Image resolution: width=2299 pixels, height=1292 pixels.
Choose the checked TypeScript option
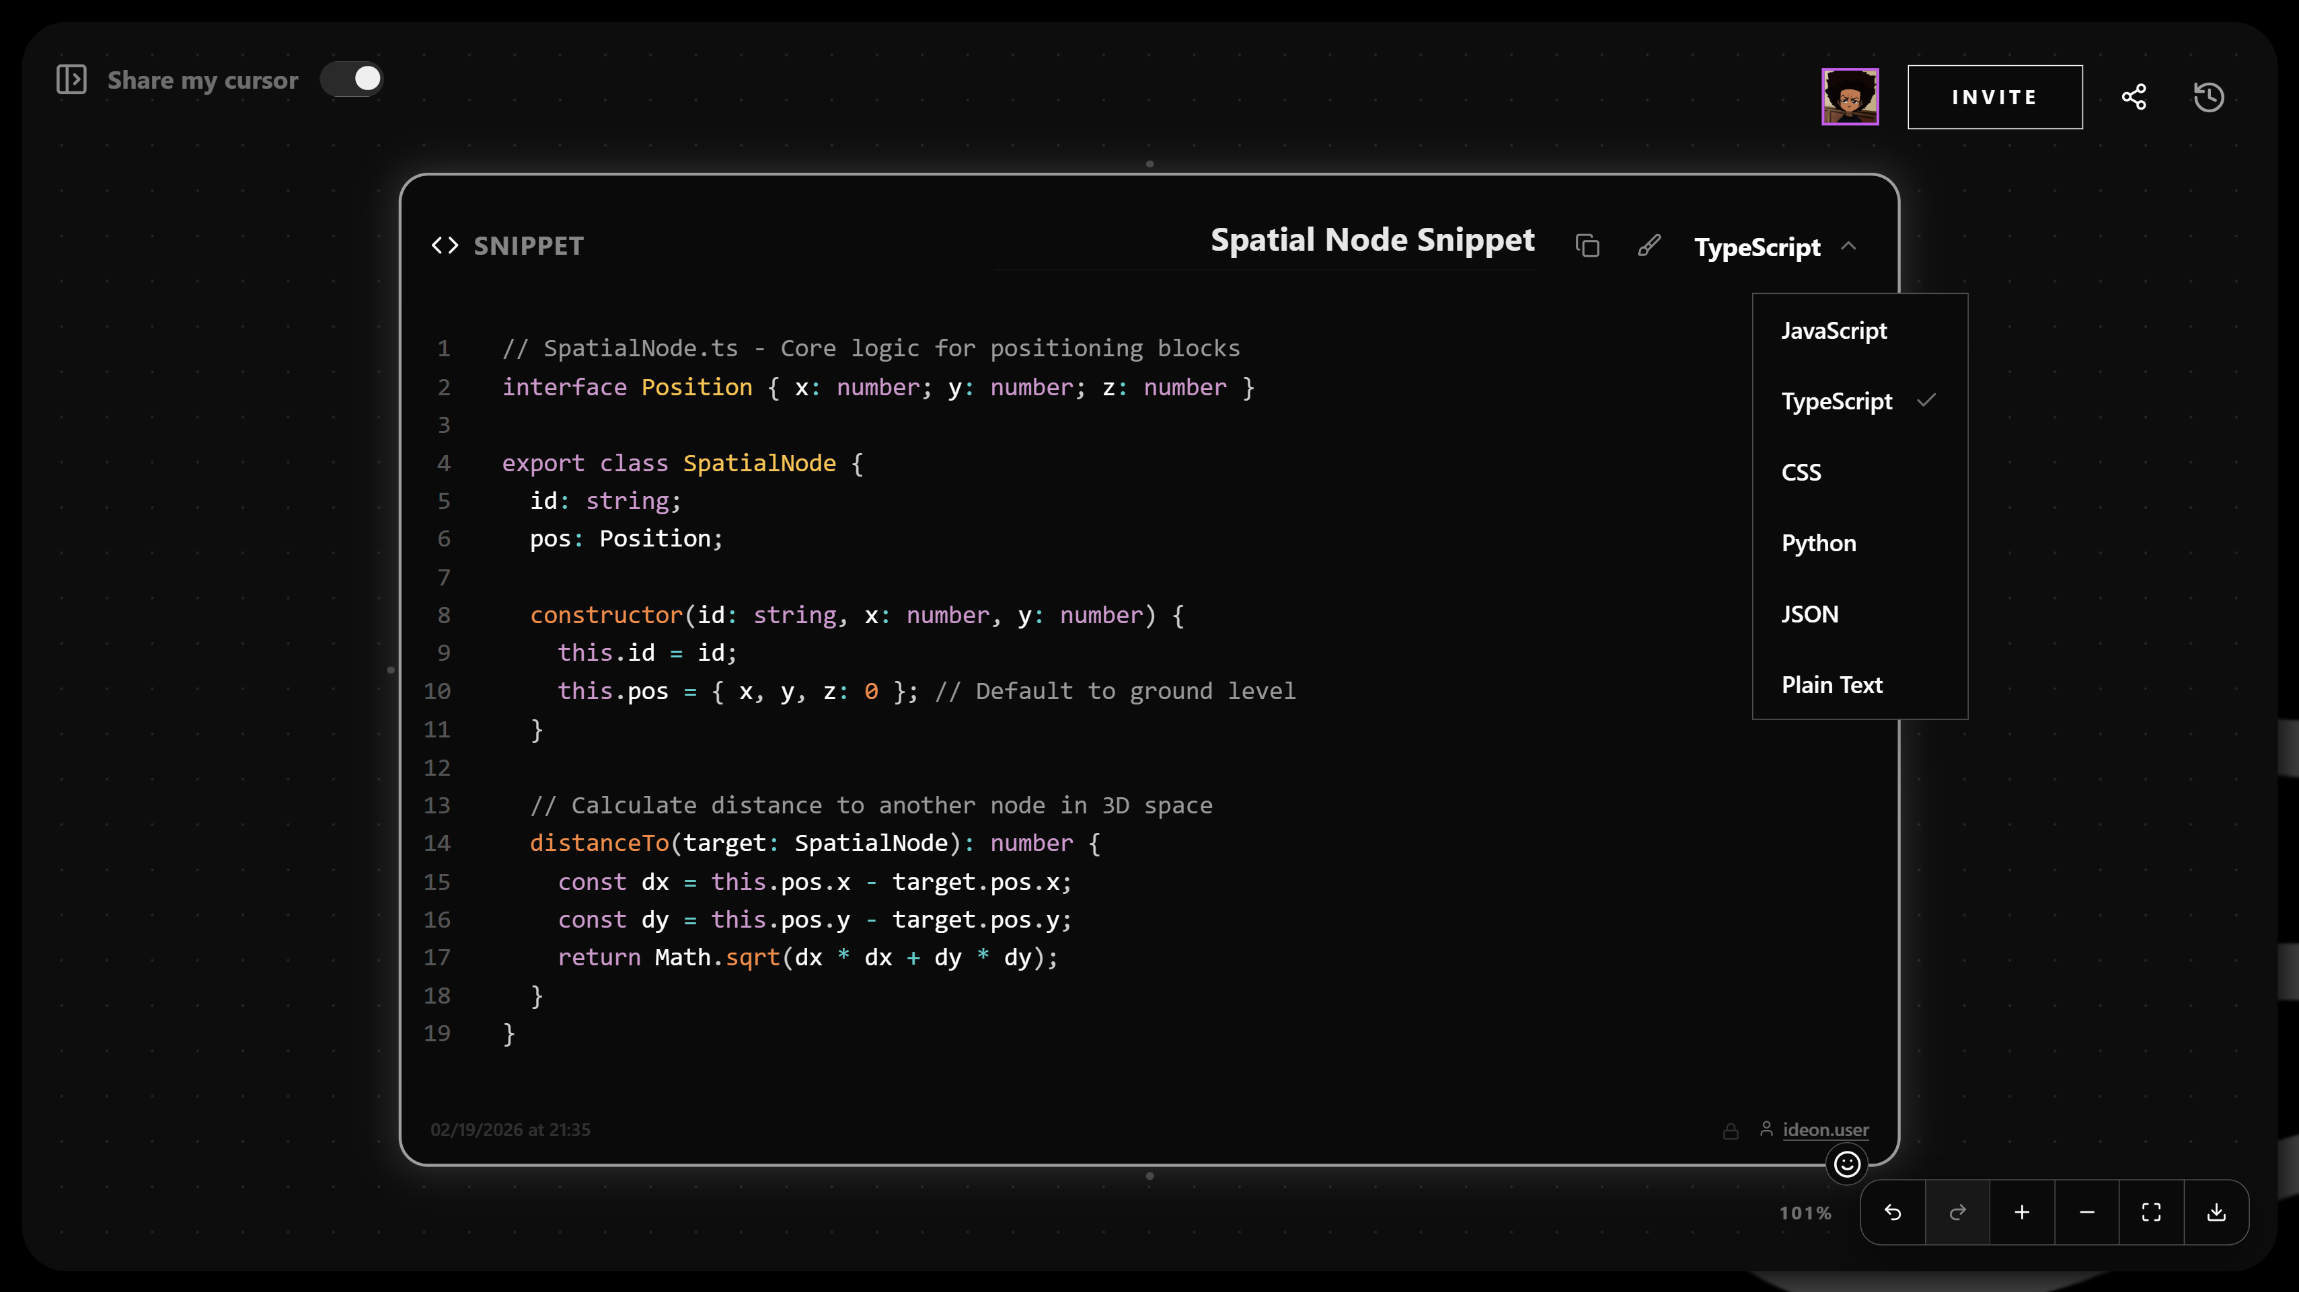[1837, 401]
